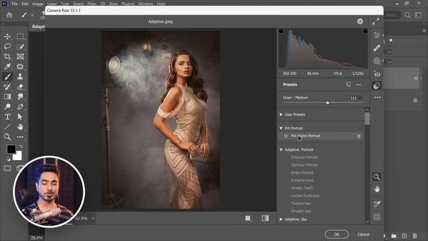Delete the PiX Warm Portrait preset

(358, 136)
